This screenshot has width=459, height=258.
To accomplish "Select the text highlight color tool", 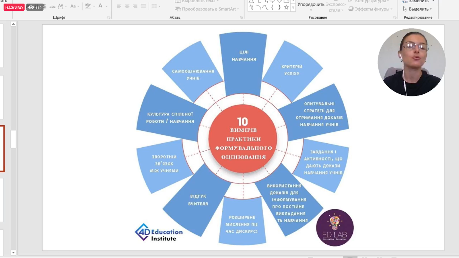I will tap(88, 6).
